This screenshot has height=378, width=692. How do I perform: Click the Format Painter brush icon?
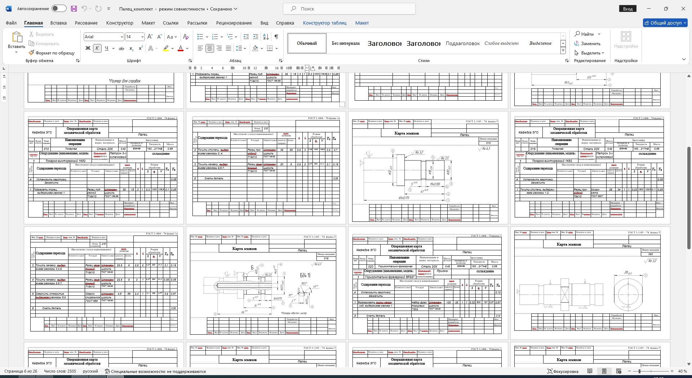coord(31,53)
